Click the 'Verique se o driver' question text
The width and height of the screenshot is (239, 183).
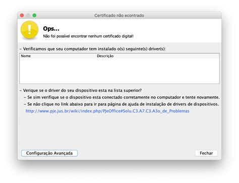tap(81, 90)
